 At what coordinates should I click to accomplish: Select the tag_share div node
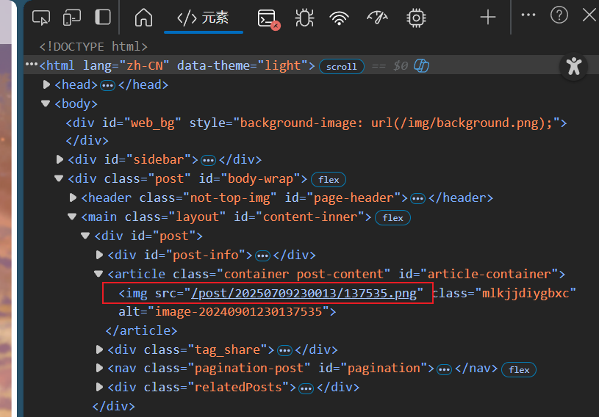click(191, 349)
